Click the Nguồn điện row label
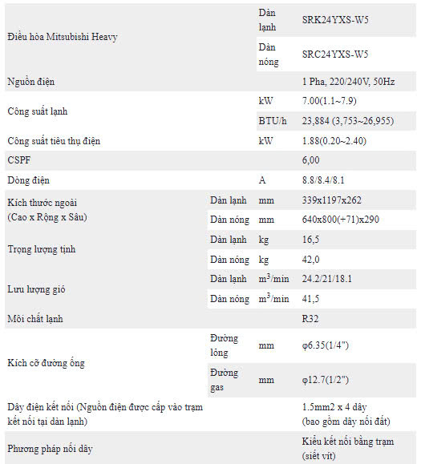Image resolution: width=421 pixels, height=464 pixels. (x=31, y=82)
